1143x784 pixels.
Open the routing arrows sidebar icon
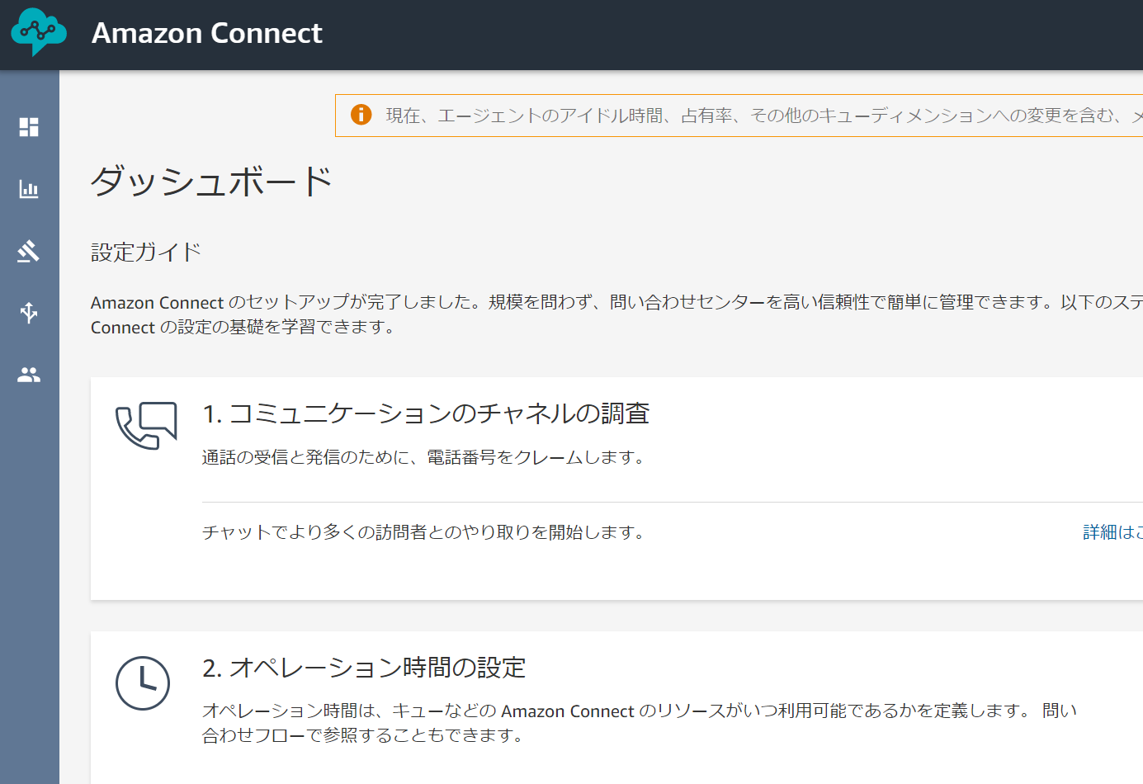(29, 313)
